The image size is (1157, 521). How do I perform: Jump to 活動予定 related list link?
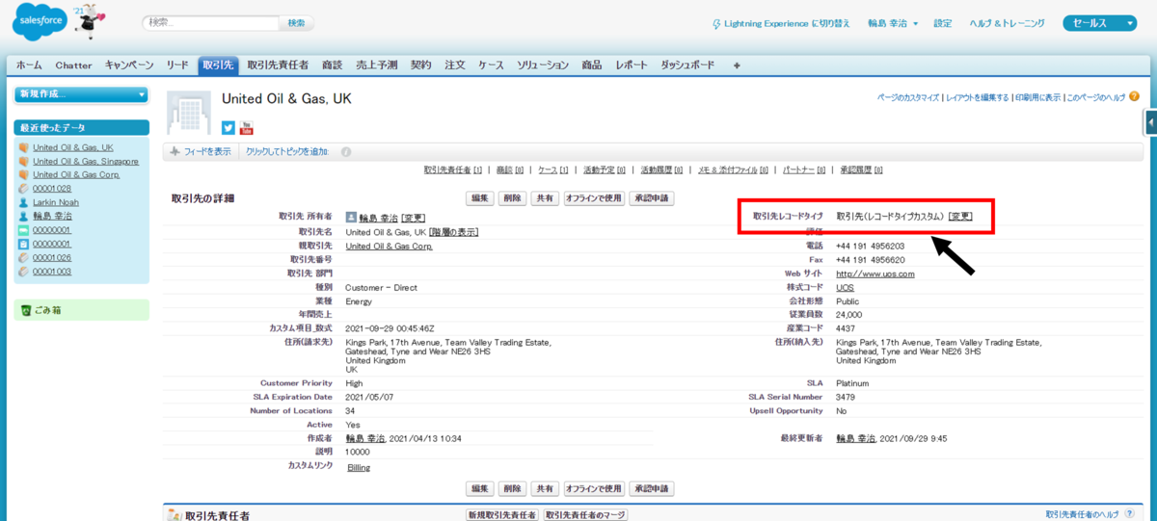605,169
